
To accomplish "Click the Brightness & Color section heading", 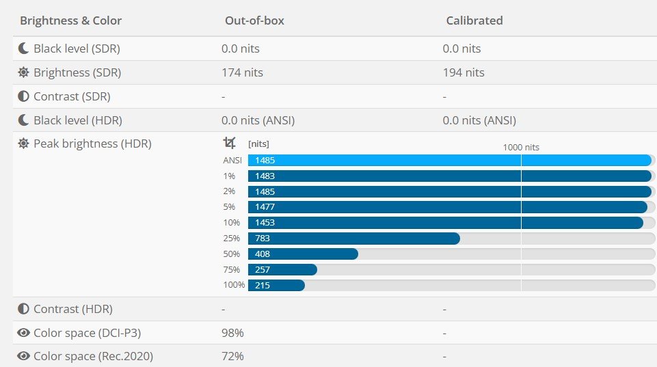I will click(x=70, y=21).
